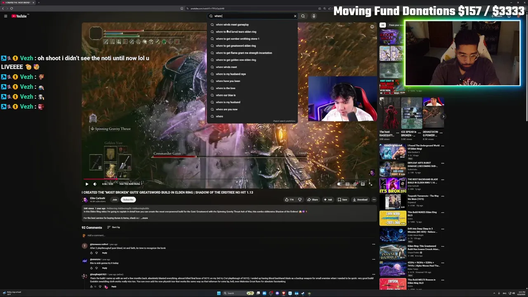Open new browser tab with plus
528x297 pixels.
tap(39, 2)
